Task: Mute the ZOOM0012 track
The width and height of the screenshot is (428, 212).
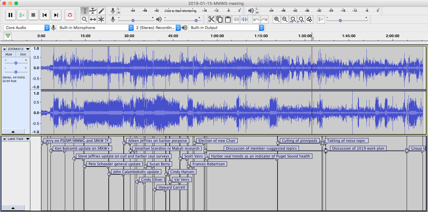Action: tap(9, 54)
